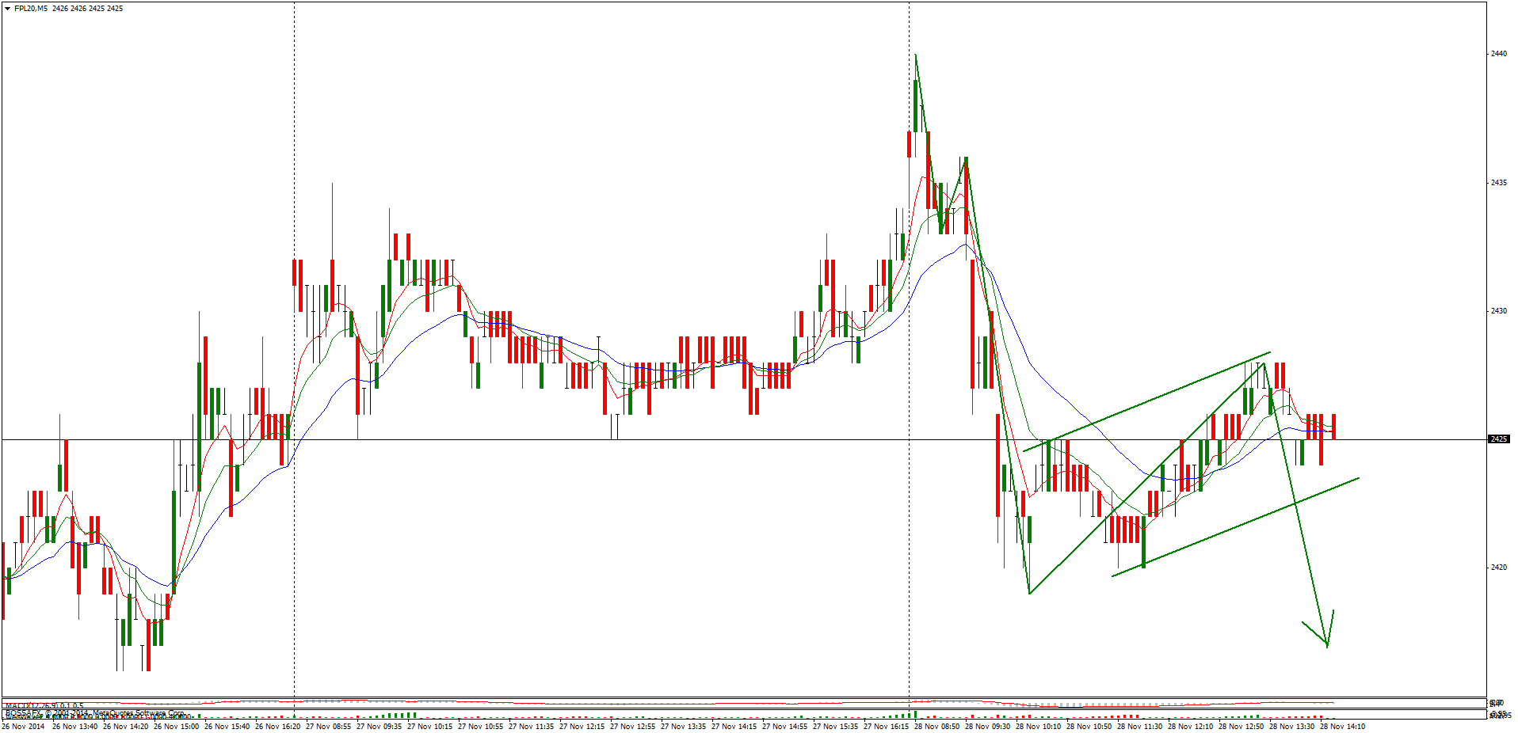Image resolution: width=1518 pixels, height=733 pixels.
Task: Click the chart menu arrow beside FPL20,M5
Action: [x=8, y=9]
